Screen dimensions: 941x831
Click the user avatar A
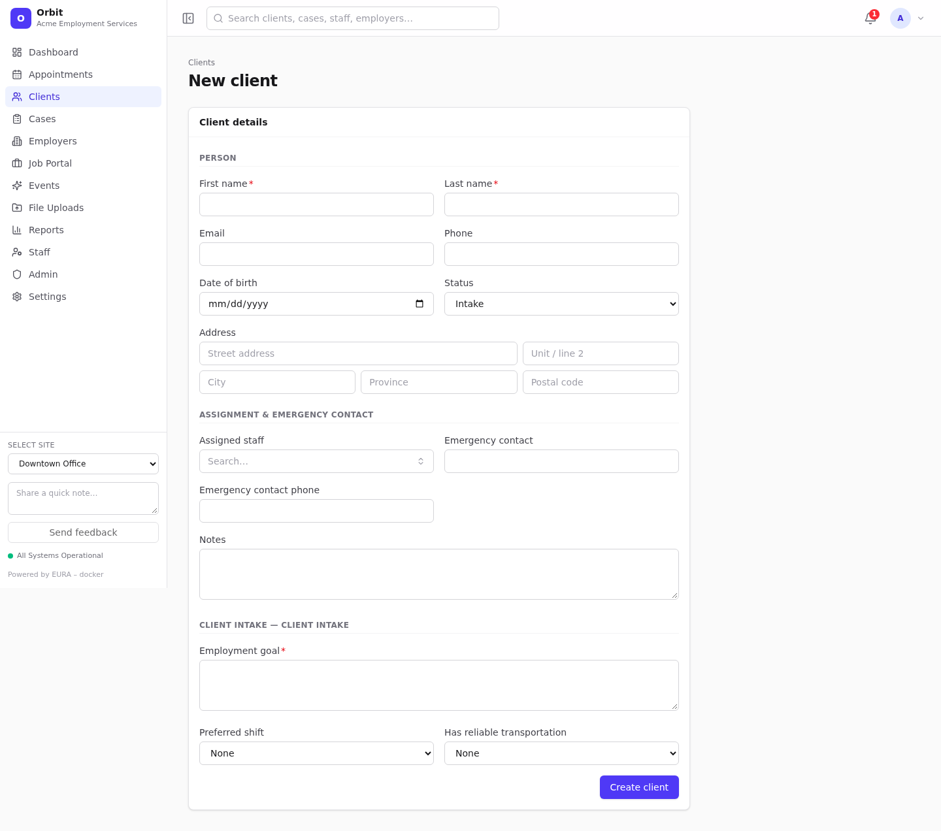[x=900, y=18]
